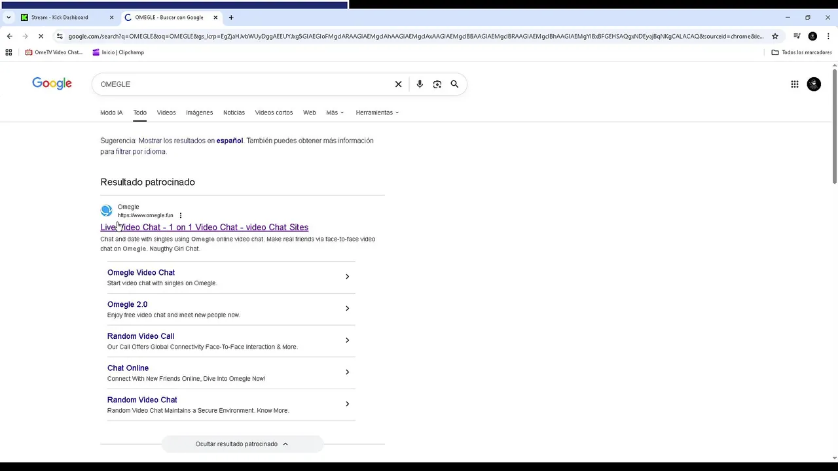This screenshot has width=838, height=471.
Task: Expand the Más dropdown
Action: point(335,113)
